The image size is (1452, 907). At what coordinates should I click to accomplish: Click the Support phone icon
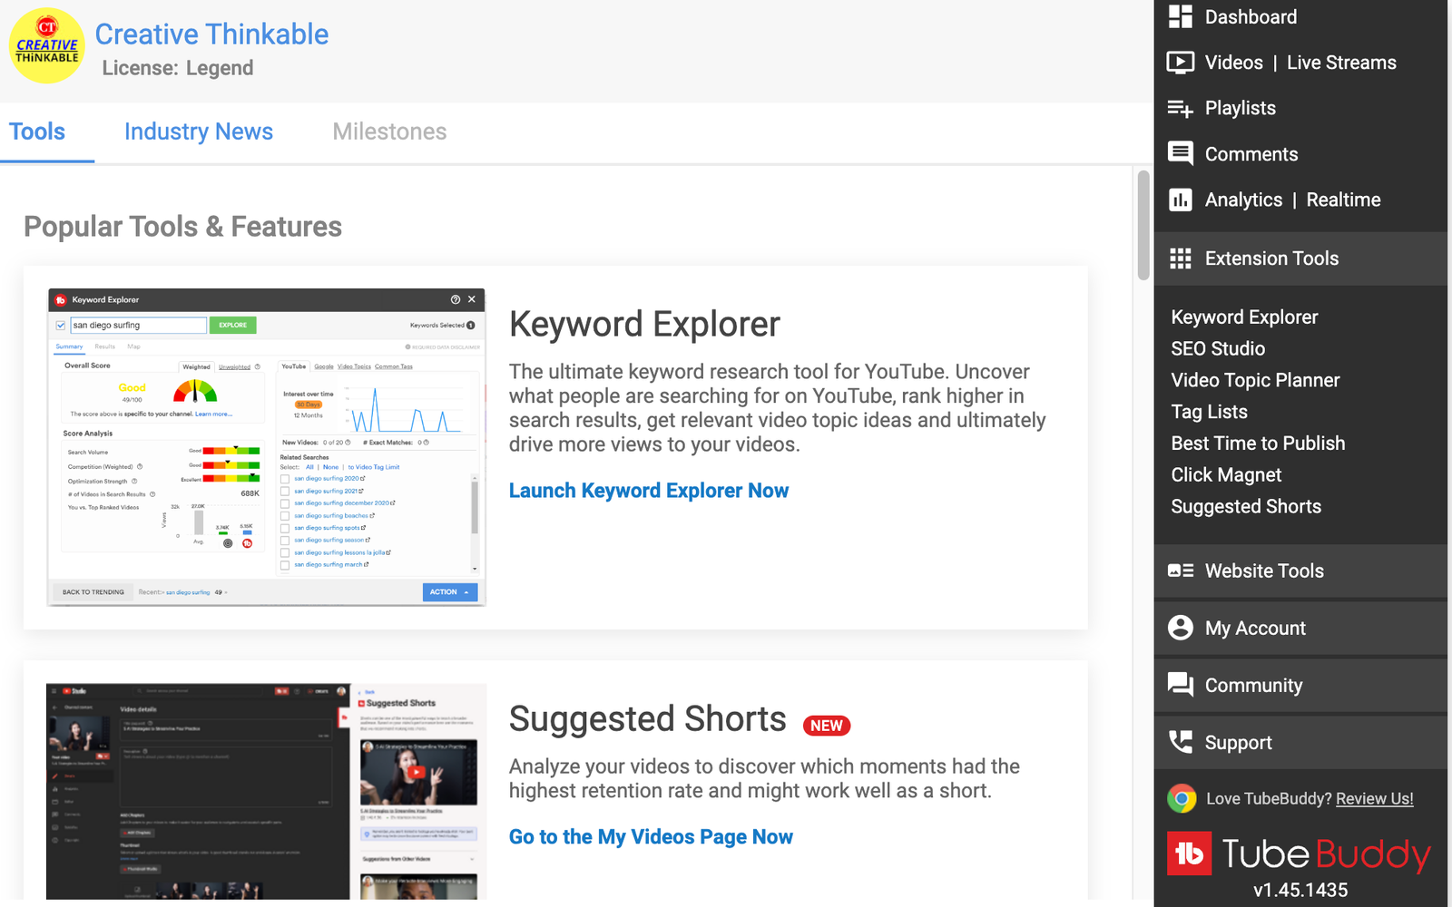pos(1180,742)
